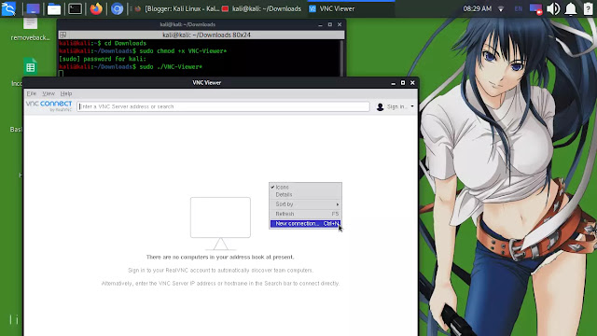Open the notifications bell icon
The image size is (597, 336).
570,8
